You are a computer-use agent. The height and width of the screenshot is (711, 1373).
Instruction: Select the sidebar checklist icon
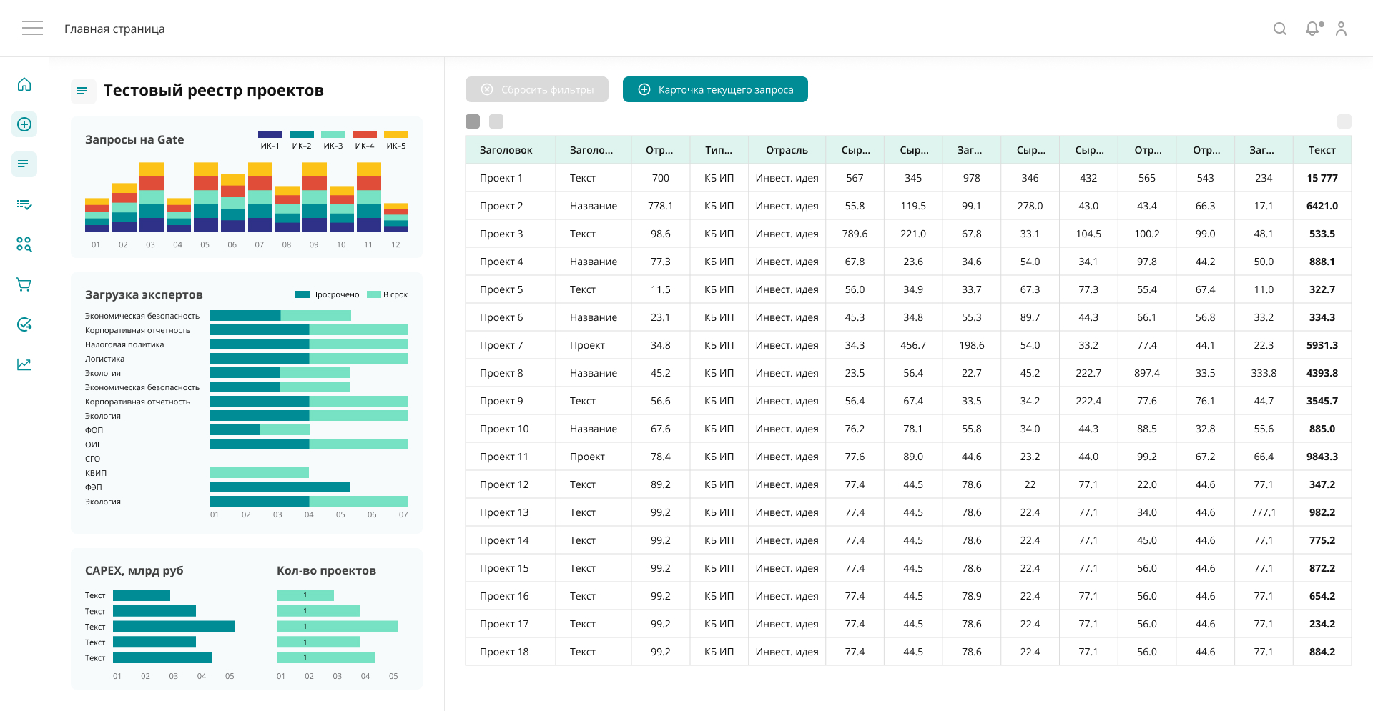coord(24,204)
